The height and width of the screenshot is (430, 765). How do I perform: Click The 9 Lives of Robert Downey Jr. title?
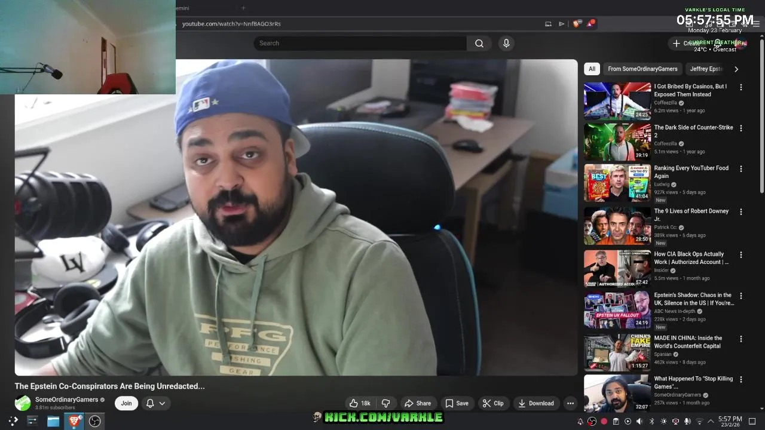point(691,215)
